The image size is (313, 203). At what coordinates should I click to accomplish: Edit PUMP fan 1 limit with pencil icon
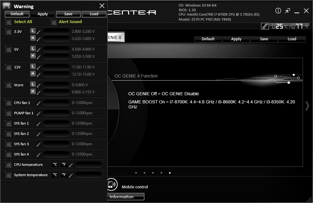pyautogui.click(x=39, y=113)
